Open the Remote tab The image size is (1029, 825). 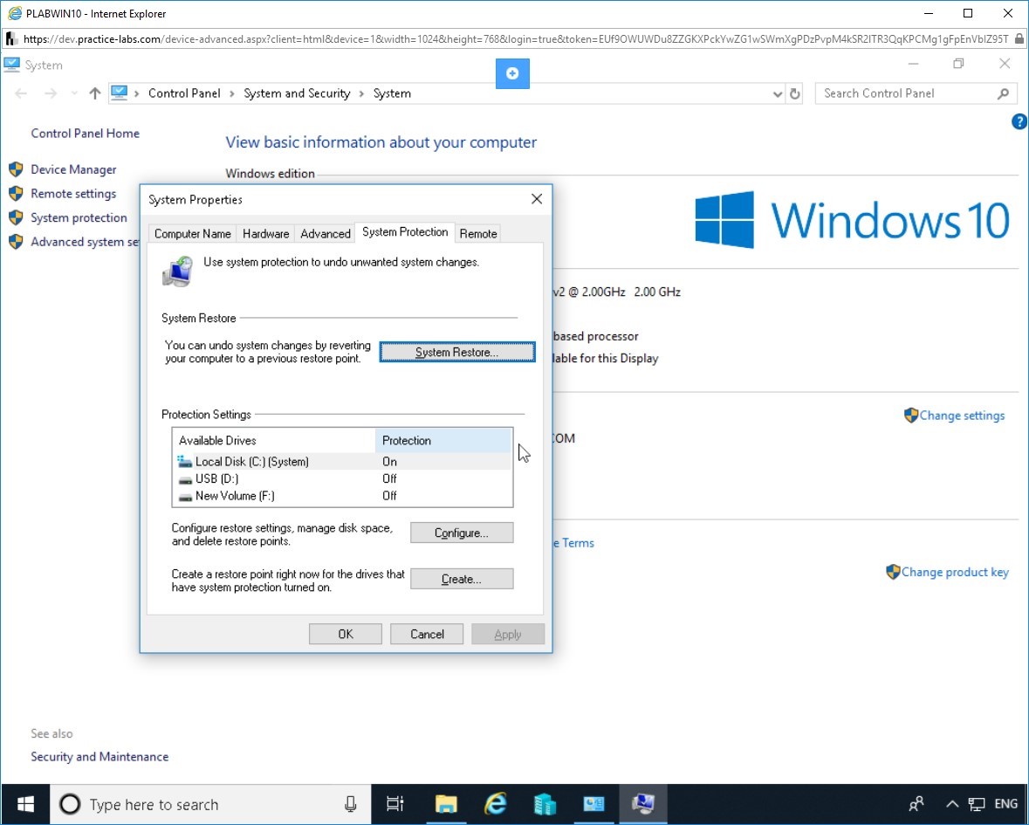477,234
